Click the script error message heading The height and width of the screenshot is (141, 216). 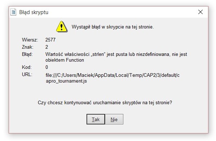[x=113, y=27]
